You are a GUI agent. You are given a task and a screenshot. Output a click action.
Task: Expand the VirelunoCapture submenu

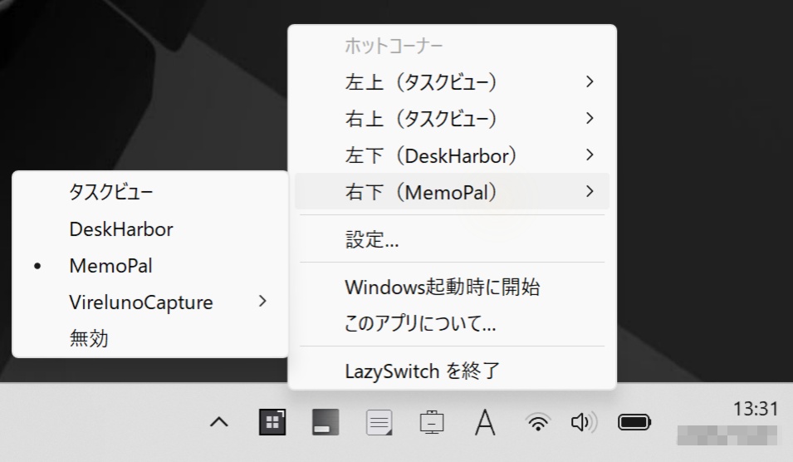coord(149,302)
